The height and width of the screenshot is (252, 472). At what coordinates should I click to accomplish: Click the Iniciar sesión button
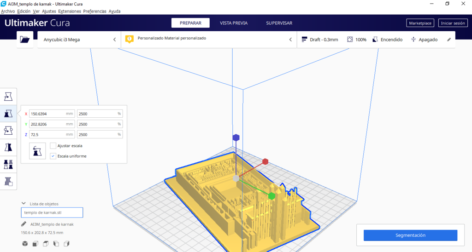pyautogui.click(x=453, y=23)
